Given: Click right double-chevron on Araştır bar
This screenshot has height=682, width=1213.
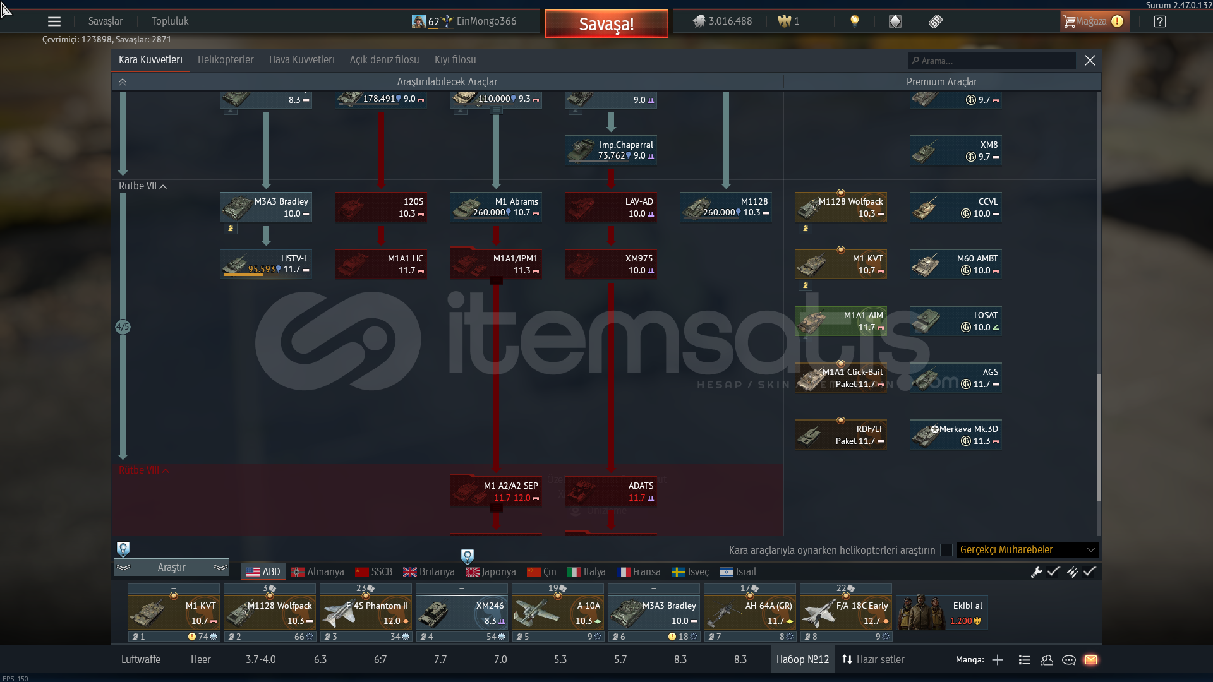Looking at the screenshot, I should tap(220, 568).
